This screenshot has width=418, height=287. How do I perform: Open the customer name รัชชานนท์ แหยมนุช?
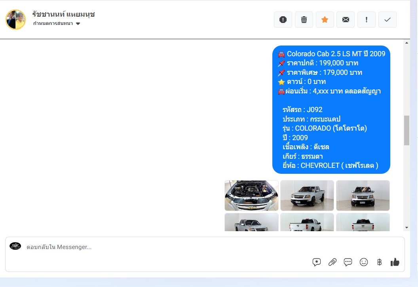[63, 14]
